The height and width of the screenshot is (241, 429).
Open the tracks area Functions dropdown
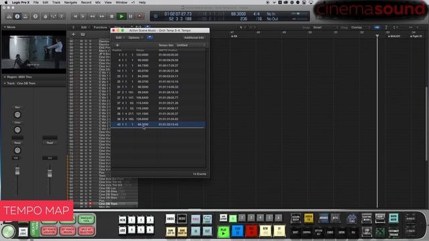click(101, 27)
